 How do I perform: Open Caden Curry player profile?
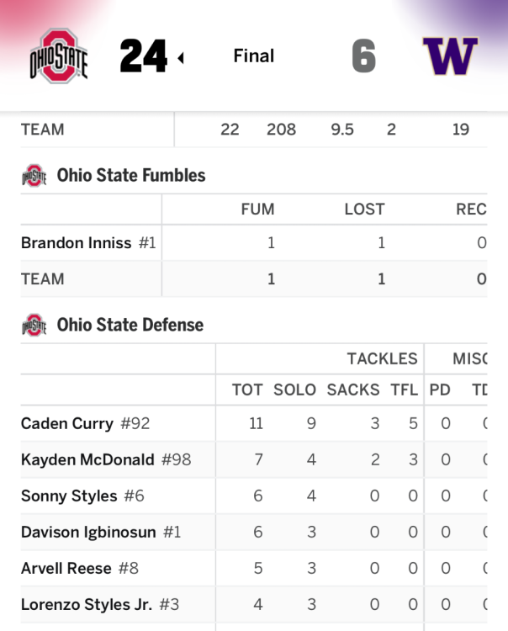click(x=67, y=423)
